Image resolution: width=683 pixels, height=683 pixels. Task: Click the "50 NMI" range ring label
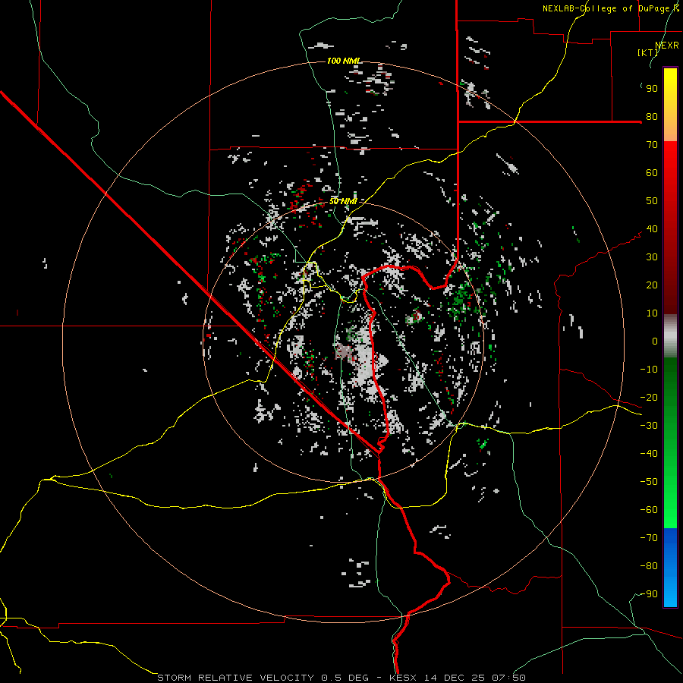pos(343,201)
